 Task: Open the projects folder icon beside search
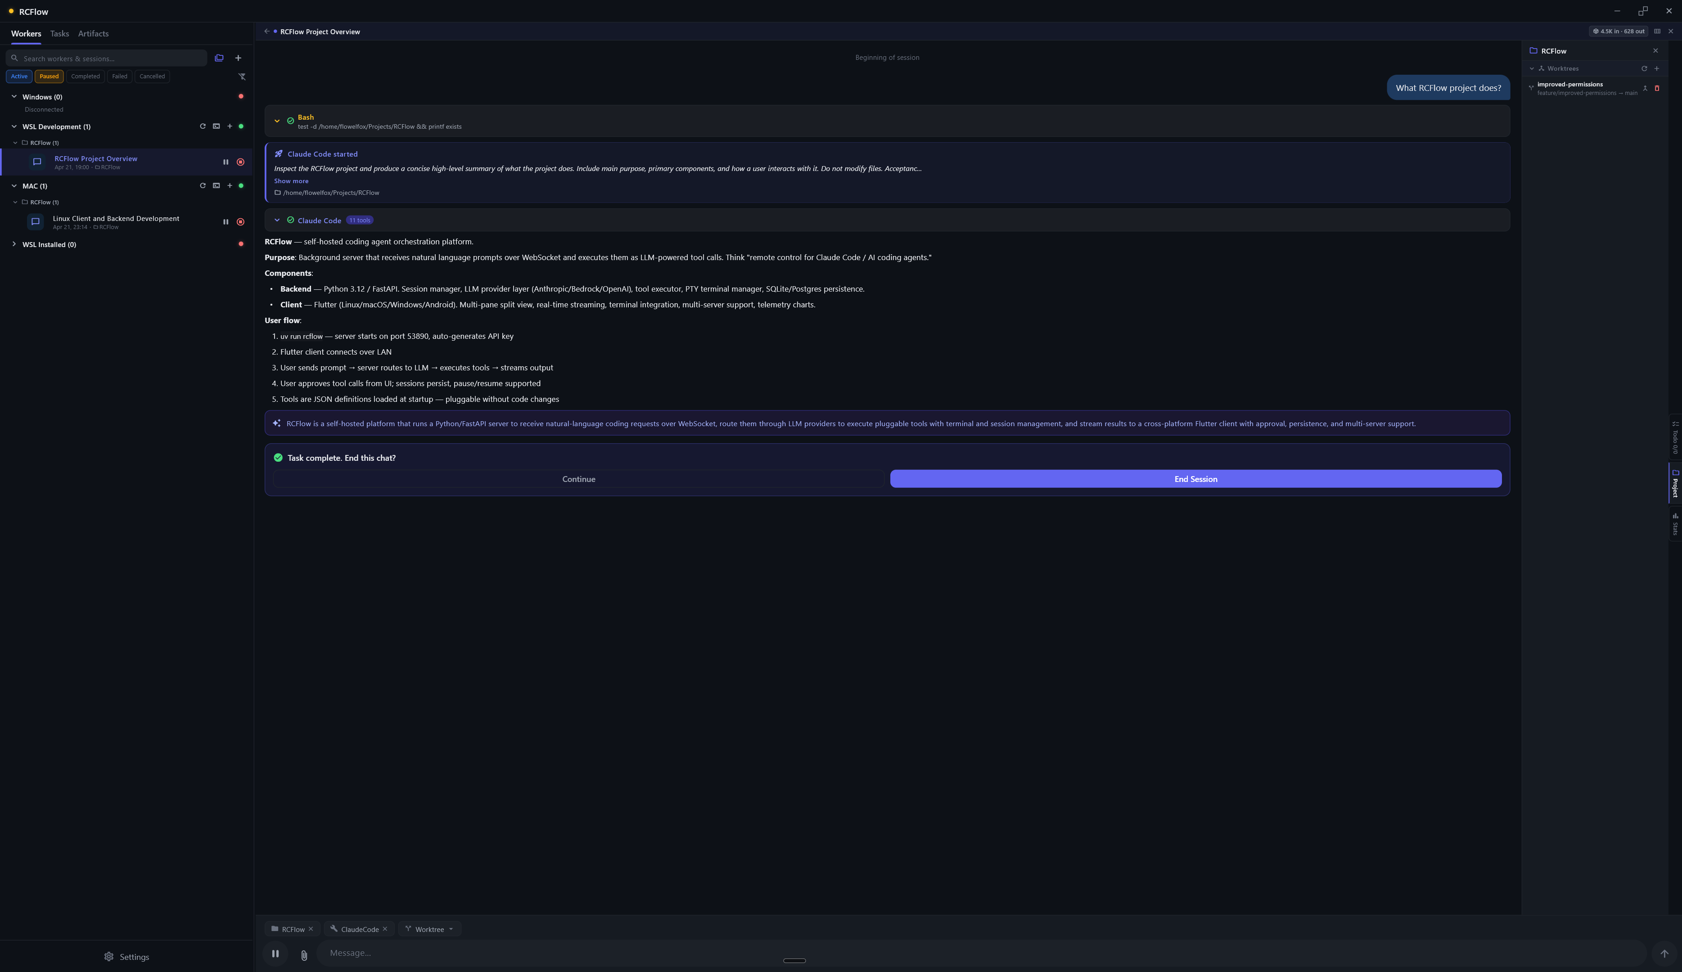coord(219,58)
